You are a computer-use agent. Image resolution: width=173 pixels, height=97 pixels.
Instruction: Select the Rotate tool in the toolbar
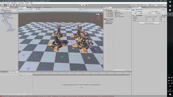point(8,5)
